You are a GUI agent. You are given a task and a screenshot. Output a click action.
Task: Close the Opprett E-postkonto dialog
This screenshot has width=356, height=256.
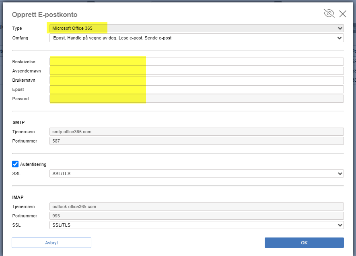tap(343, 14)
